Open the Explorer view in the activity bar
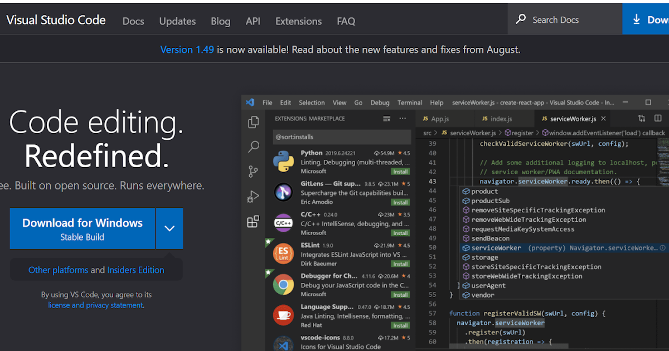The height and width of the screenshot is (351, 669). (253, 121)
